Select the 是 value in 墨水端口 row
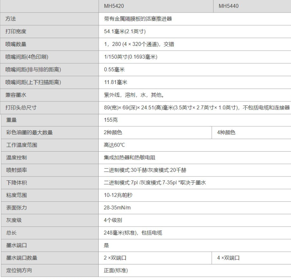Screen dimensions: 291x279 (106, 245)
